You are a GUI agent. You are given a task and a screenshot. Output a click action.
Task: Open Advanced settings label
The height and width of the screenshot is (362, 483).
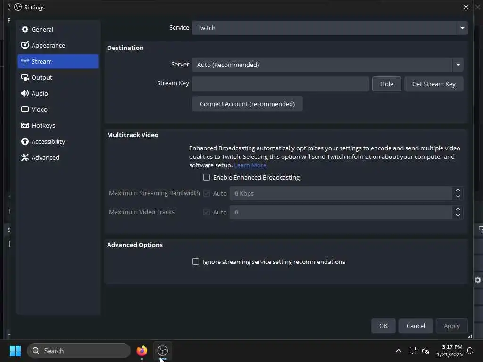tap(45, 157)
